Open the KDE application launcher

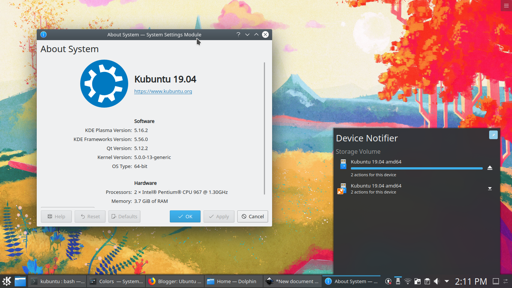click(x=7, y=281)
